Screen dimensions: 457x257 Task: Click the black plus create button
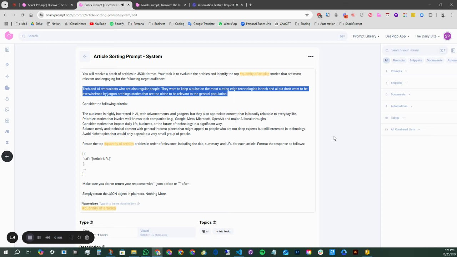7,156
